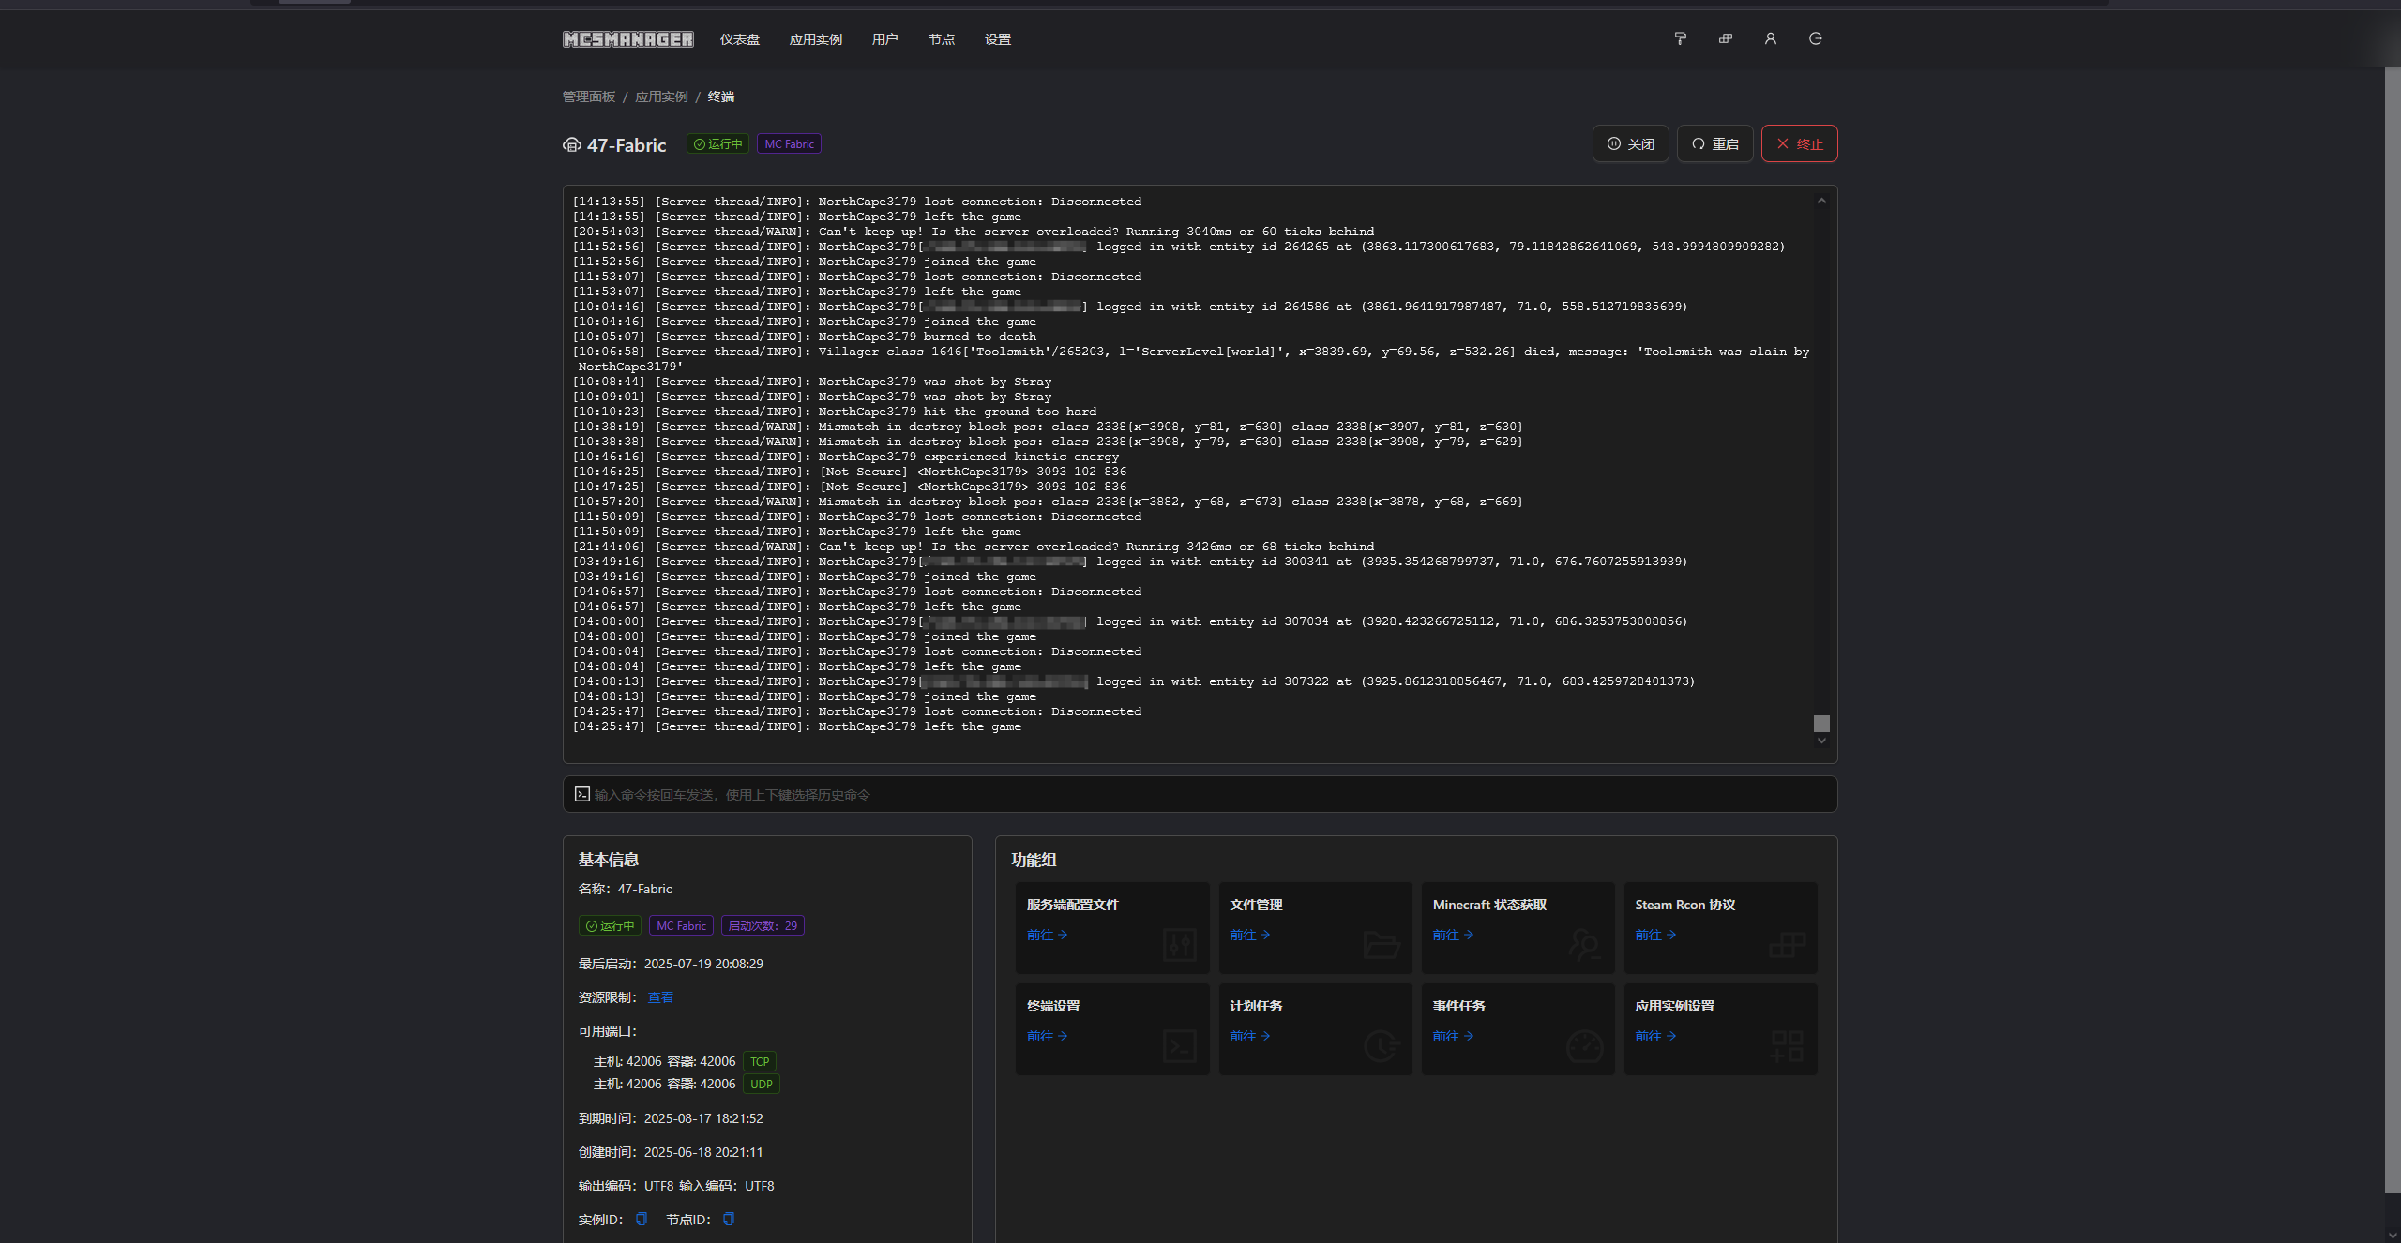Click 查看 resource limit link
Screen dimensions: 2401x1243
coord(660,997)
